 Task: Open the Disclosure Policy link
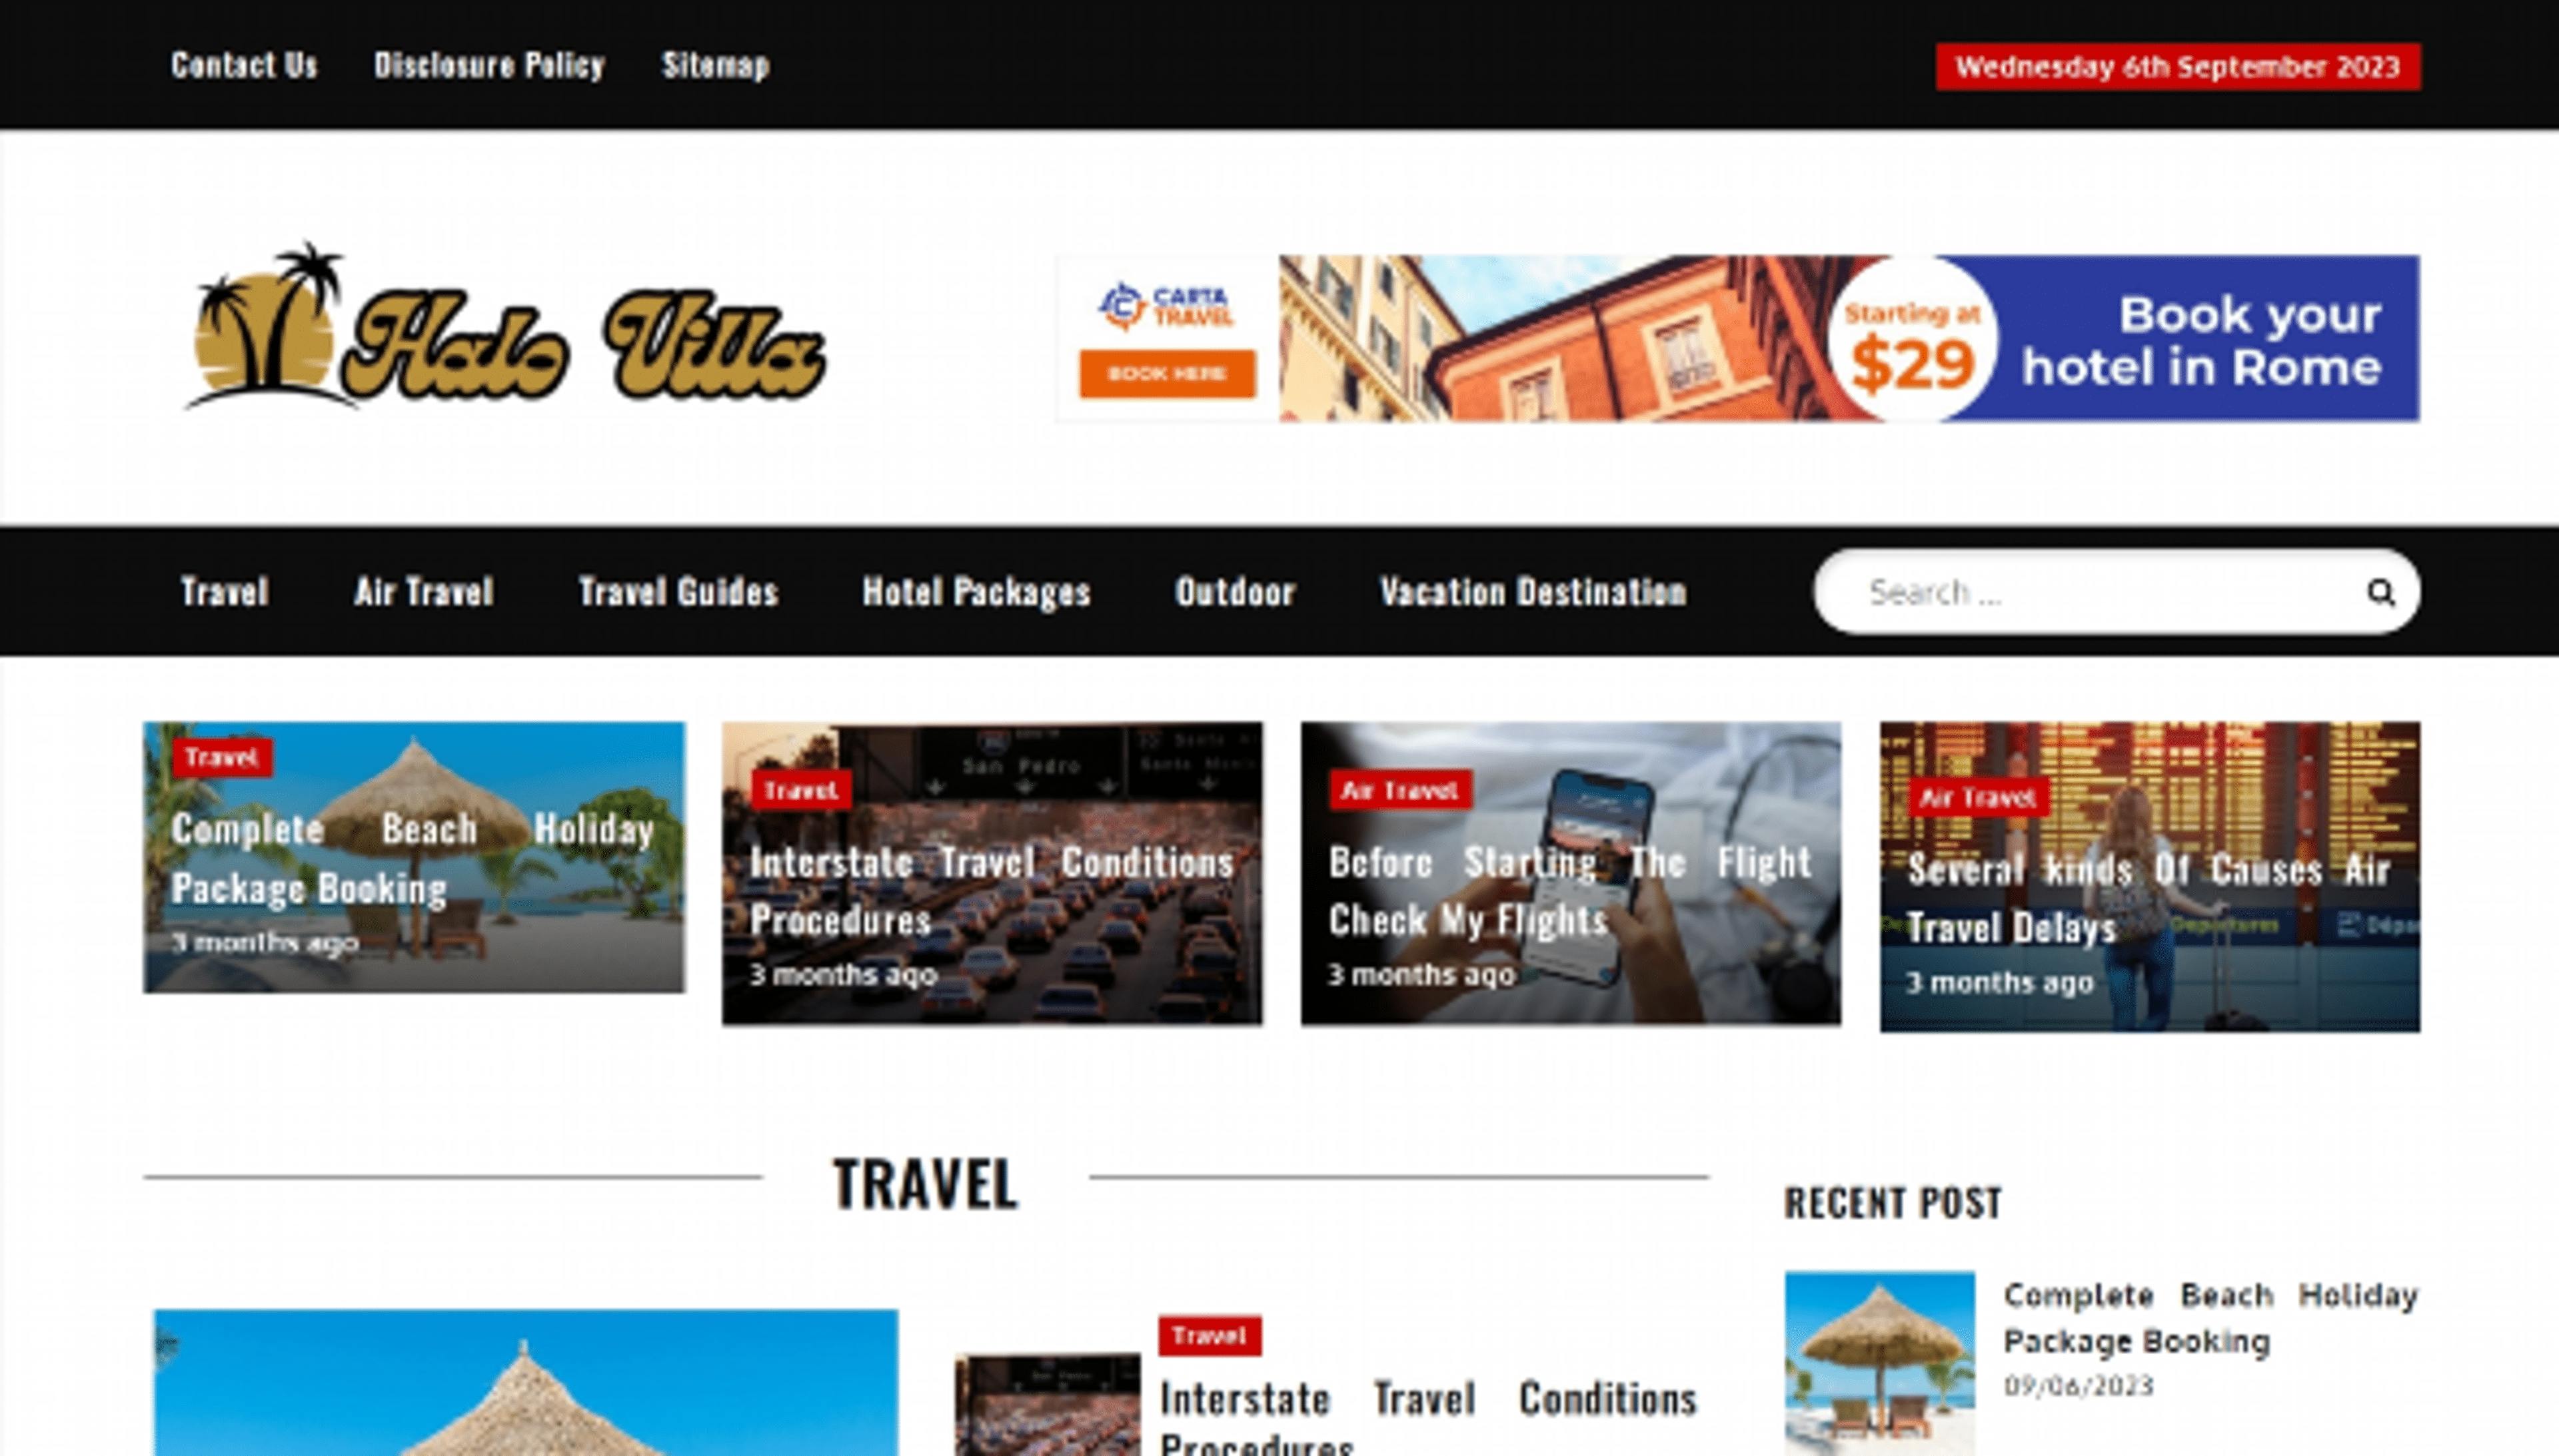coord(489,65)
